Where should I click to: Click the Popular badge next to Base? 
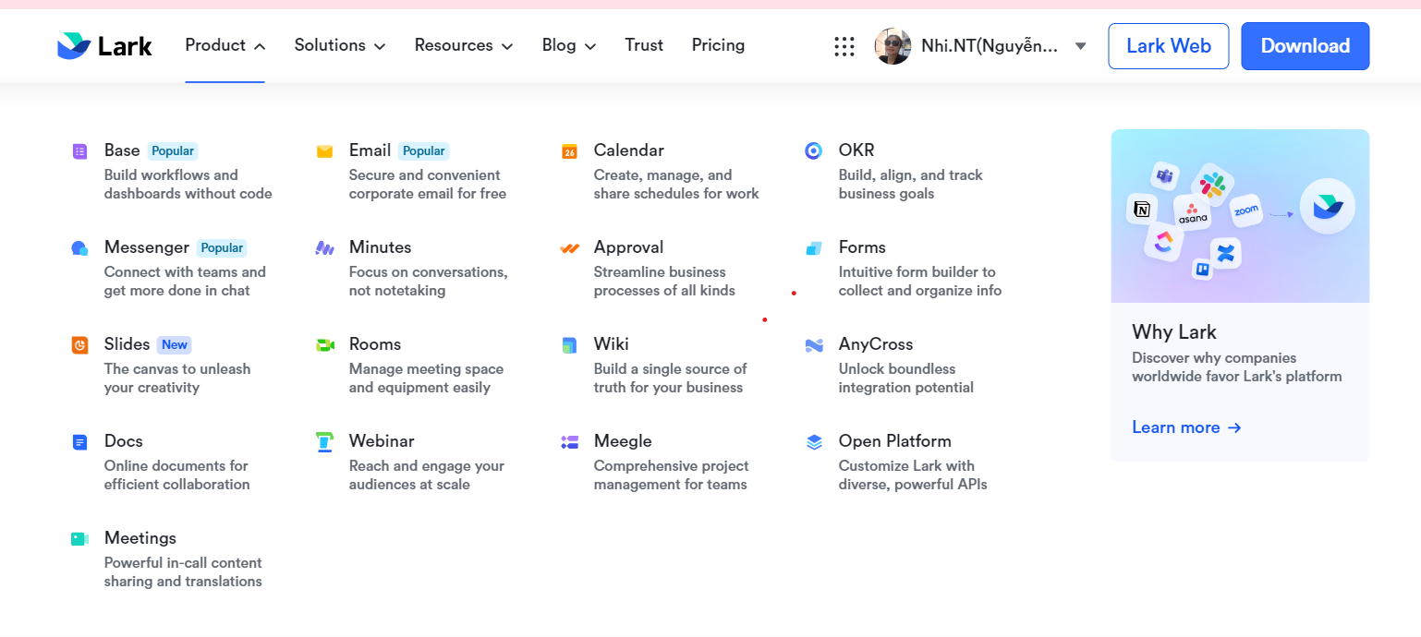coord(173,150)
